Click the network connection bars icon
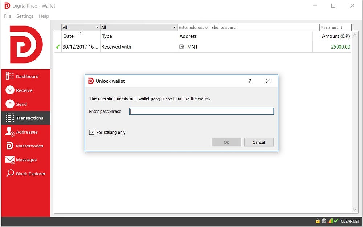Image resolution: width=363 pixels, height=227 pixels. [330, 221]
